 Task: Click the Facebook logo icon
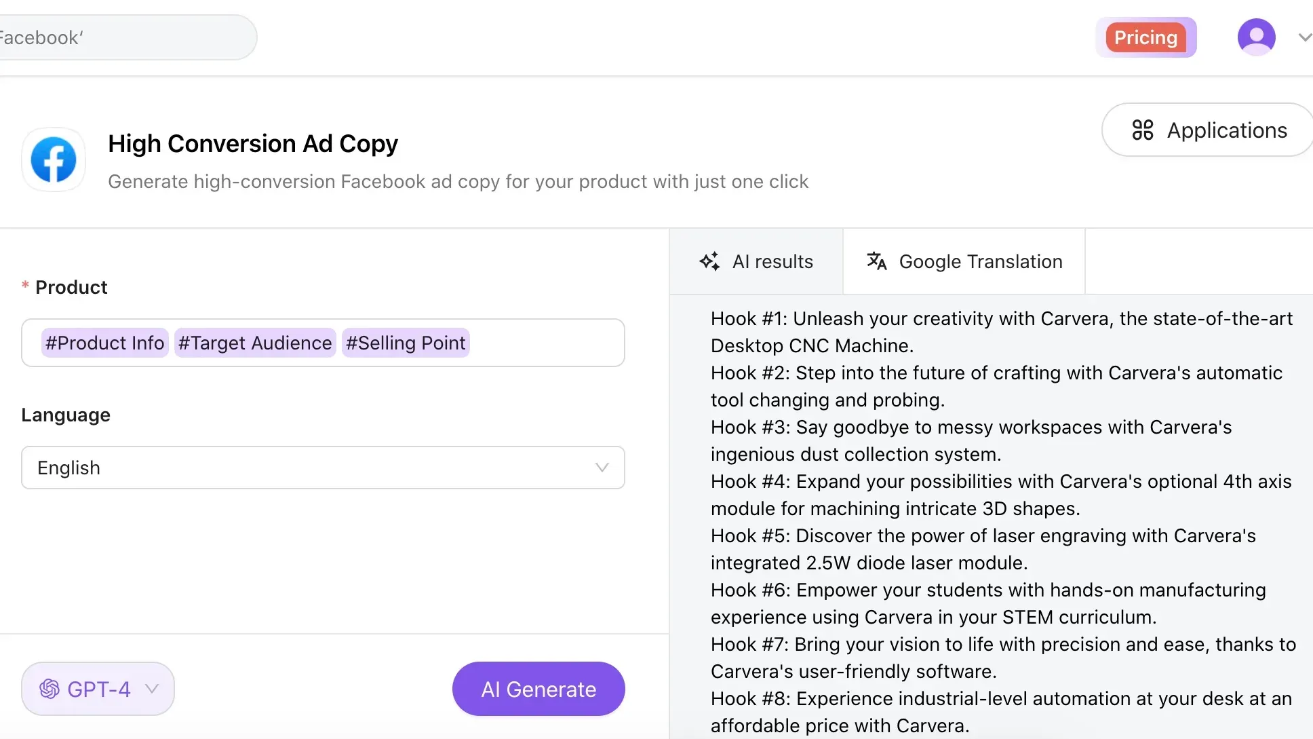click(x=53, y=160)
